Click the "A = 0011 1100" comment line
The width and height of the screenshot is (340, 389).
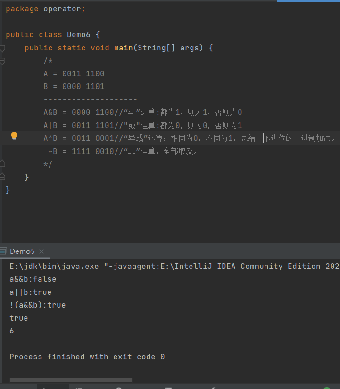tap(74, 74)
